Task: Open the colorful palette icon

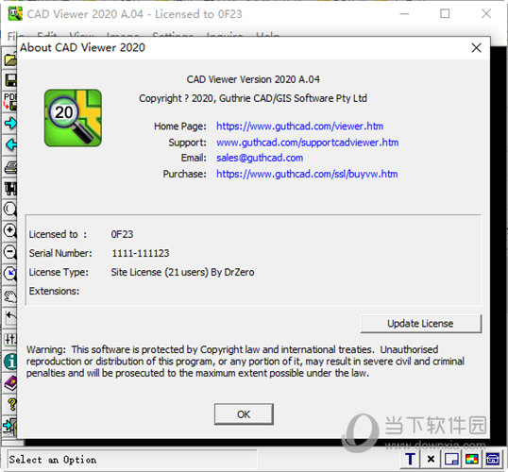Action: click(x=472, y=460)
